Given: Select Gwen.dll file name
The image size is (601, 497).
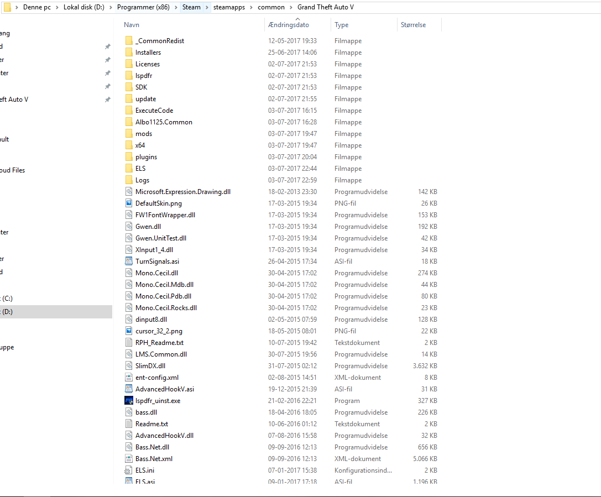Looking at the screenshot, I should pyautogui.click(x=148, y=227).
